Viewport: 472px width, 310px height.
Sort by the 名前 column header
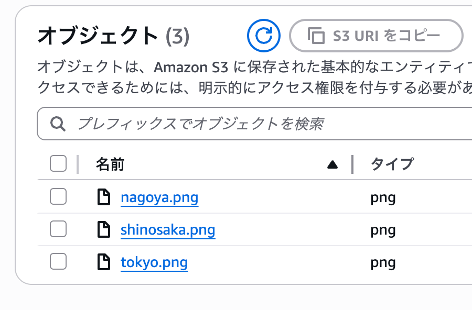pyautogui.click(x=110, y=164)
